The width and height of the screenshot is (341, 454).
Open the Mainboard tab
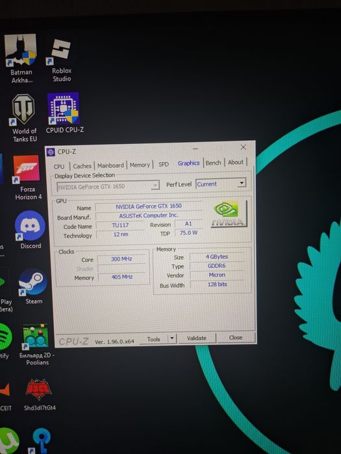tap(110, 165)
